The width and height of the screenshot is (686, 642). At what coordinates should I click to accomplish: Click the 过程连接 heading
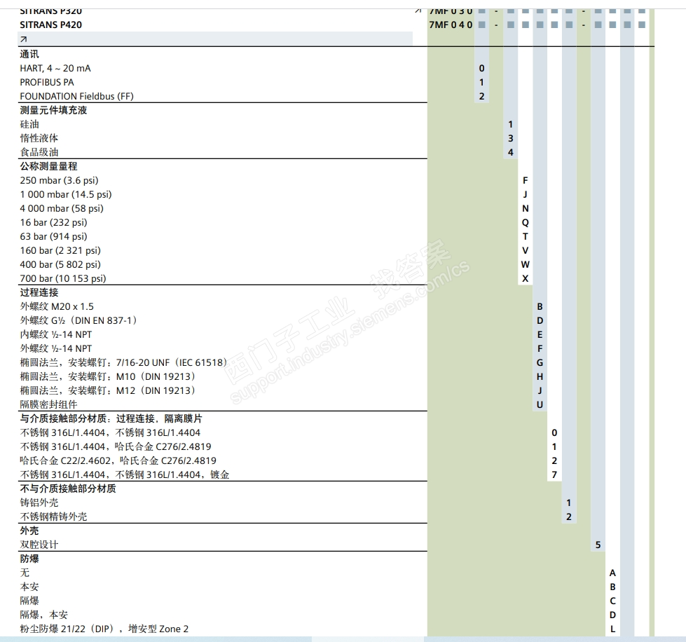(39, 292)
